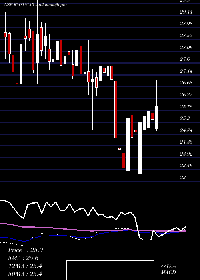This screenshot has width=200, height=280.
Task: Select the 28.52 price axis label
Action: 186,36
